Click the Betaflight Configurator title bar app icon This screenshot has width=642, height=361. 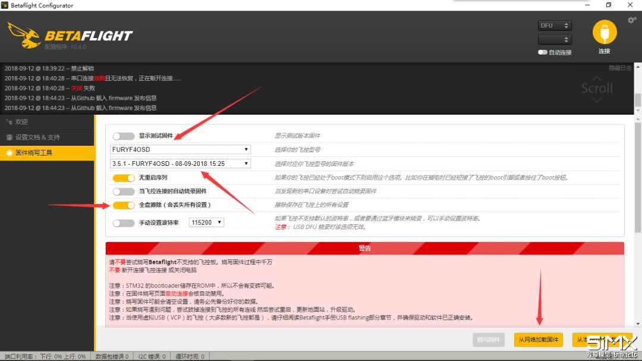click(5, 5)
